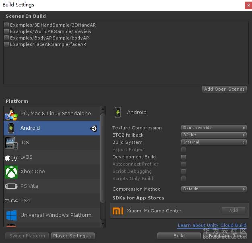Select the PC, Mac & Linux Standalone platform
This screenshot has height=243, width=252.
[52, 114]
